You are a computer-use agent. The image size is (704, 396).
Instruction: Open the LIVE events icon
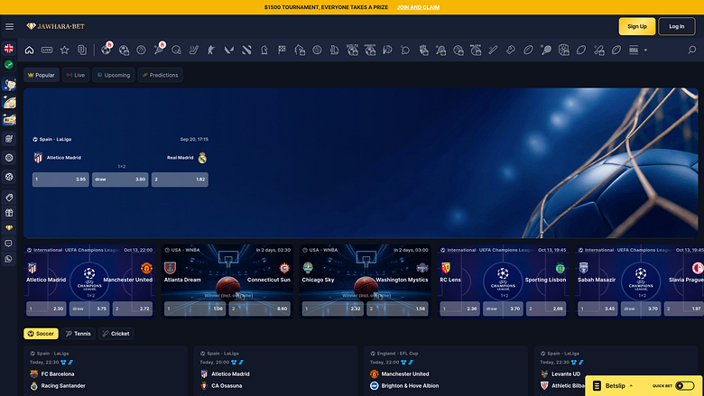47,50
